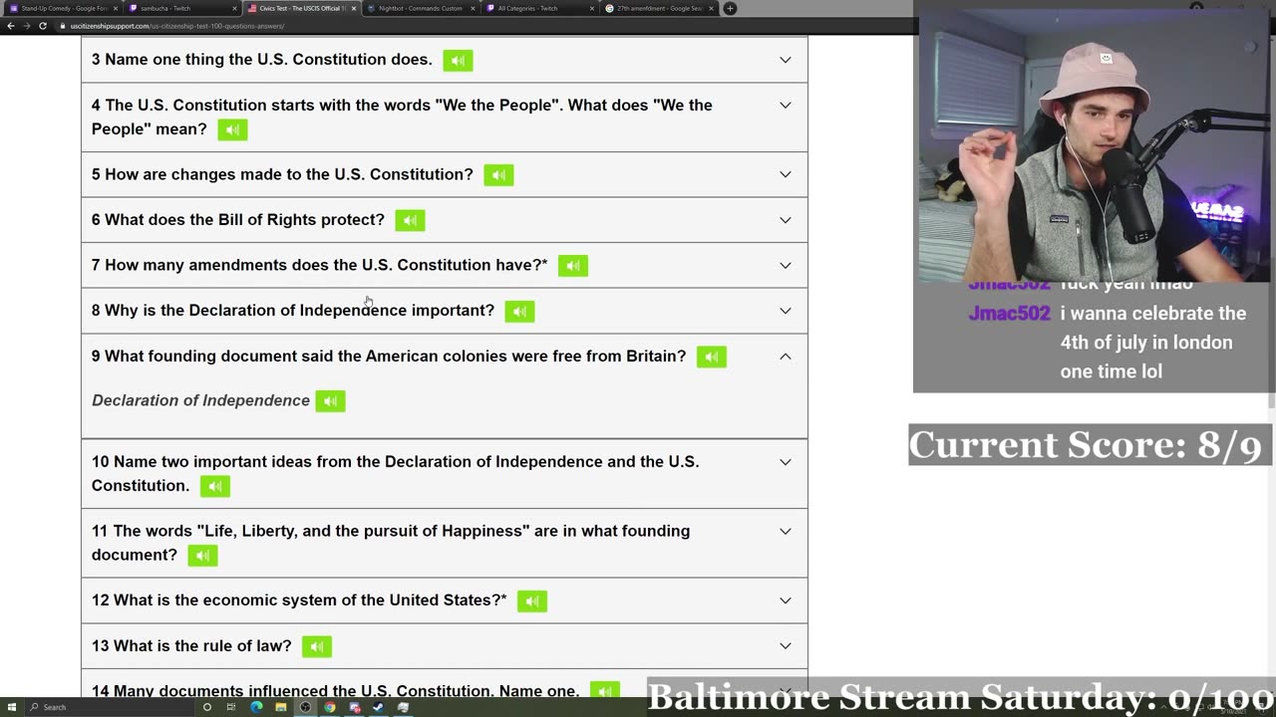Play audio for question 8 Declaration importance

[x=519, y=311]
